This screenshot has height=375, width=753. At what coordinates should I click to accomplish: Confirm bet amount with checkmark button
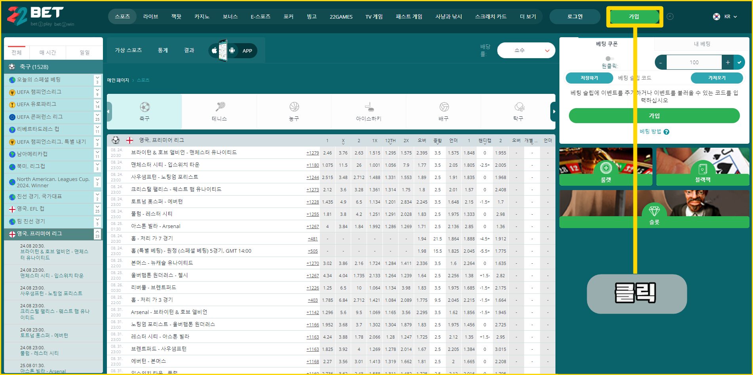pos(739,62)
